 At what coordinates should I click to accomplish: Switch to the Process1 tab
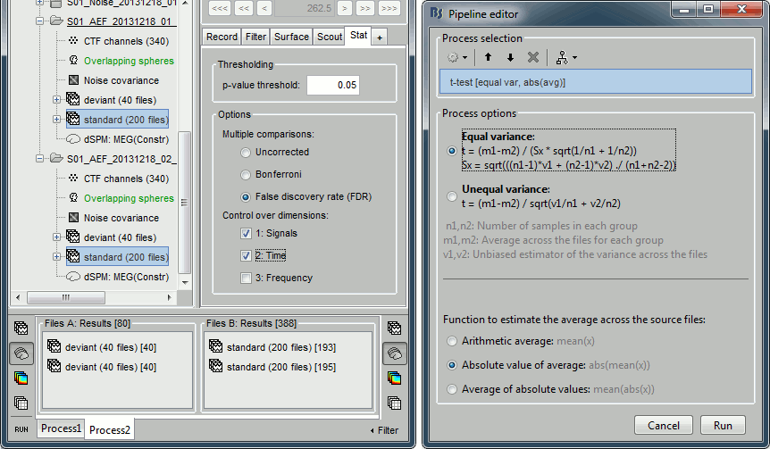61,429
